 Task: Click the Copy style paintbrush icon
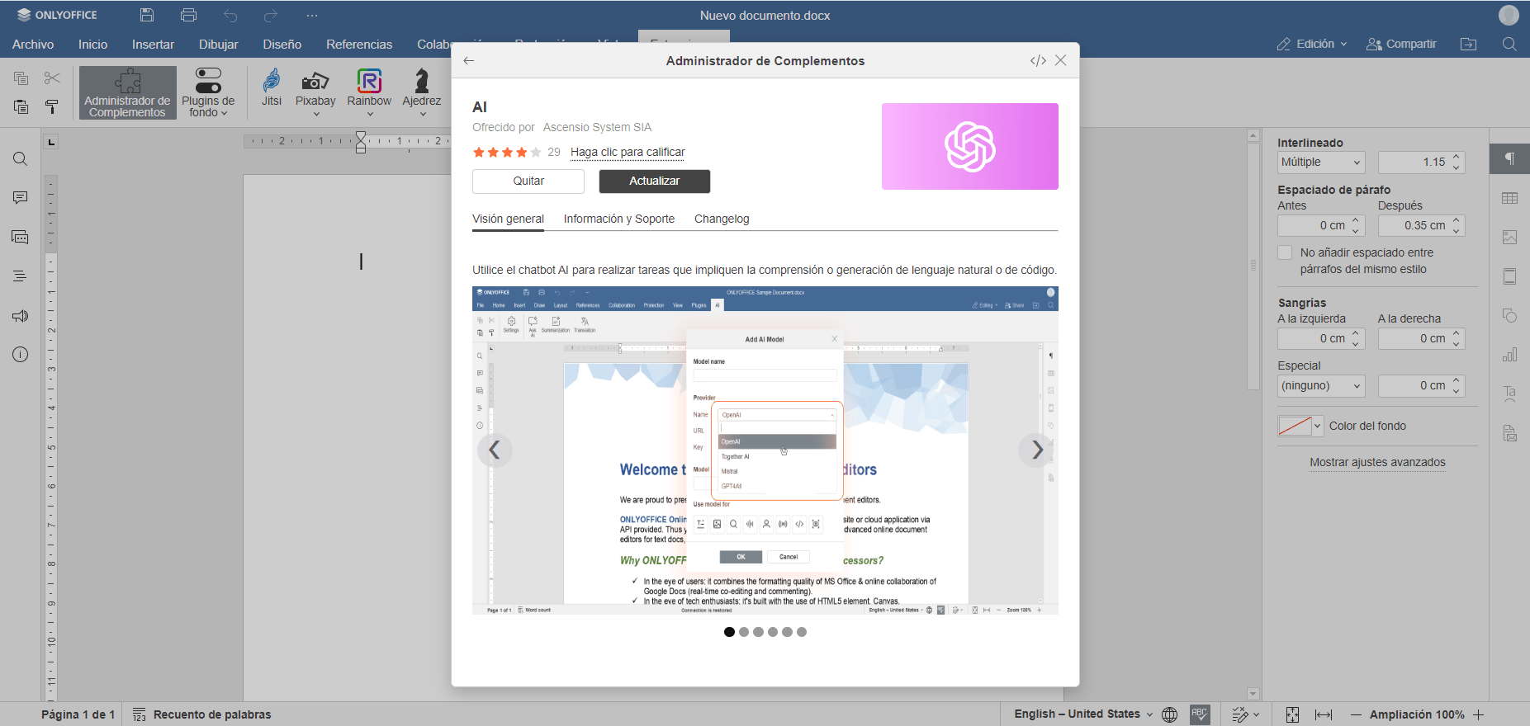pos(52,106)
